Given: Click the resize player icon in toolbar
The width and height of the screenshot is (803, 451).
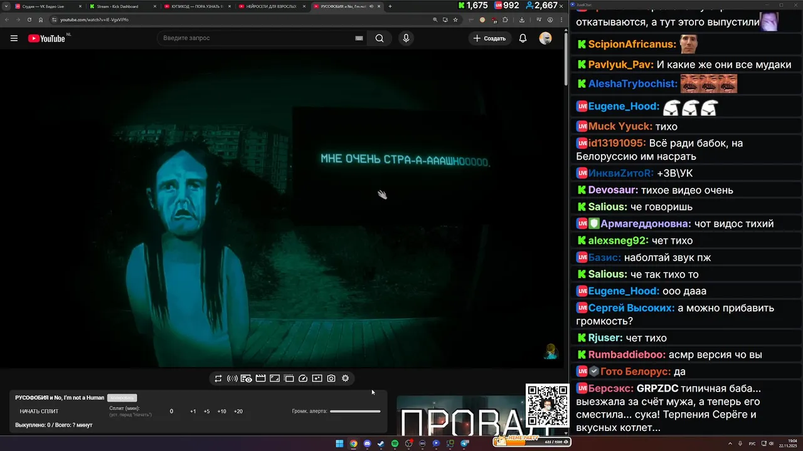Looking at the screenshot, I should pos(275,378).
